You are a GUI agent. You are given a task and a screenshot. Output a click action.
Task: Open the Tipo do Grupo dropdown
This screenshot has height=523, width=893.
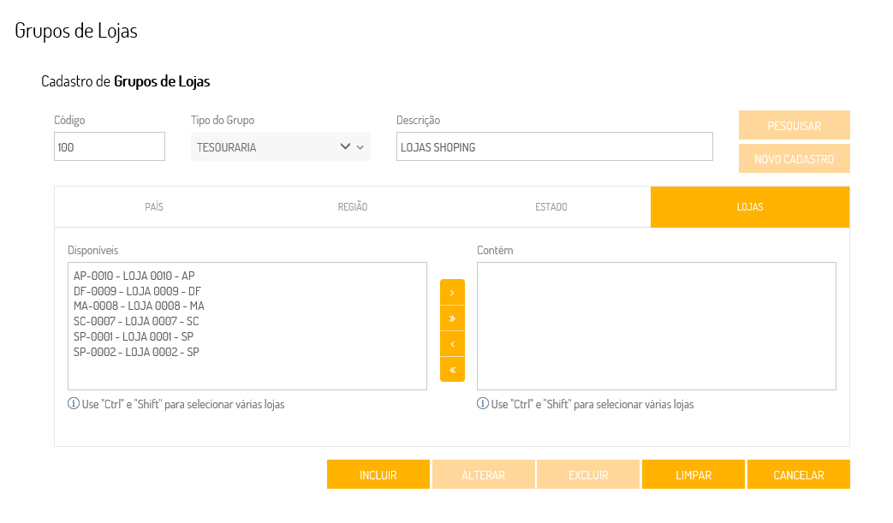[x=280, y=146]
